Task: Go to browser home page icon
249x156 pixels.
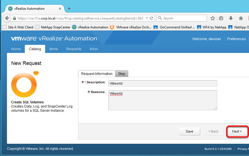Action: click(x=241, y=18)
